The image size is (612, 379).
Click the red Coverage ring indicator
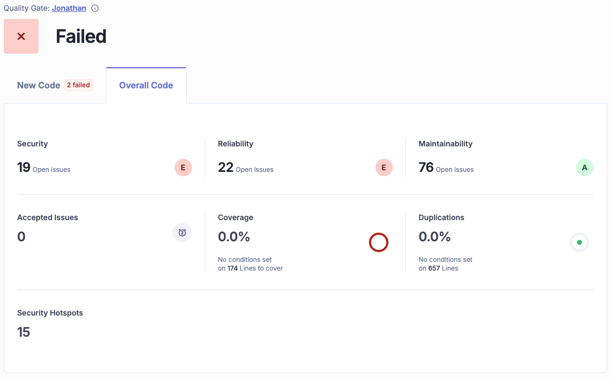point(379,242)
